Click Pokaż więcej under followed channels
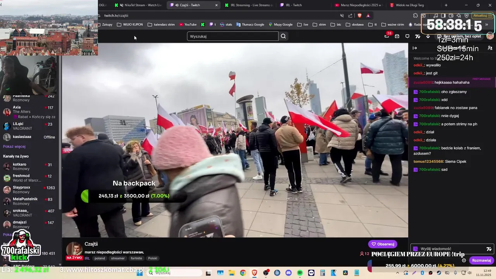496x279 pixels. (14, 146)
